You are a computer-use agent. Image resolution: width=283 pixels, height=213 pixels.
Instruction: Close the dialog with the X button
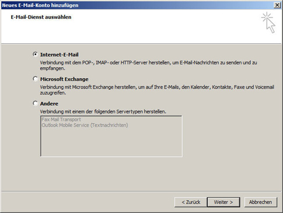tap(277, 5)
